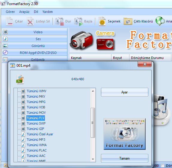Click the Başla start icon

(x=79, y=21)
